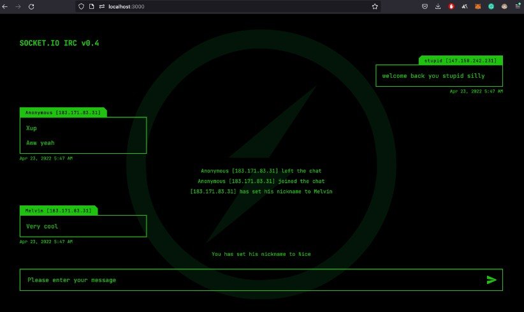Click the 'left the chat' notice
524x312 pixels.
(261, 171)
